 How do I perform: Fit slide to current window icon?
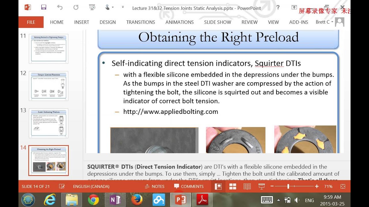[343, 187]
